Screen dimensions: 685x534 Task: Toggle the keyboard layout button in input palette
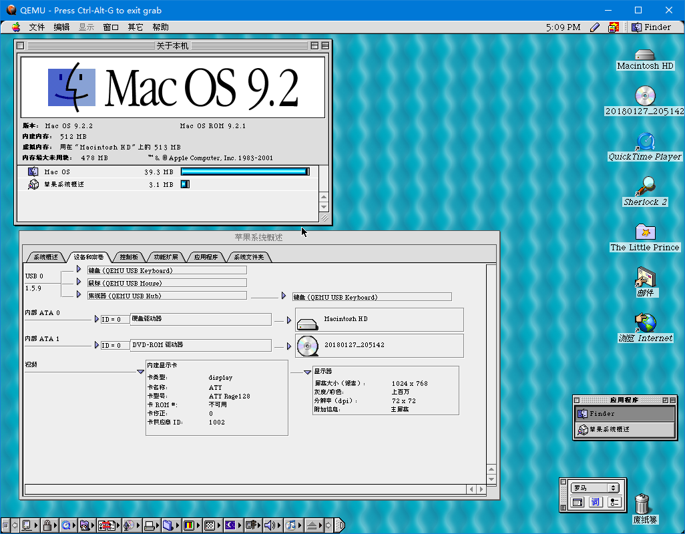point(578,502)
